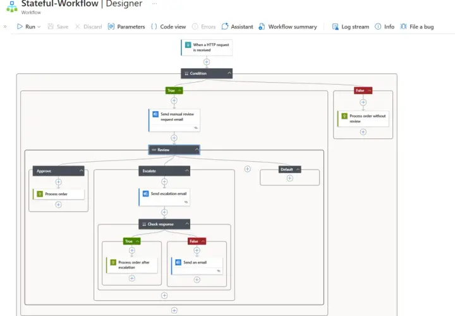455x316 pixels.
Task: Click the Stateful-Workflow logic app icon
Action: click(12, 6)
